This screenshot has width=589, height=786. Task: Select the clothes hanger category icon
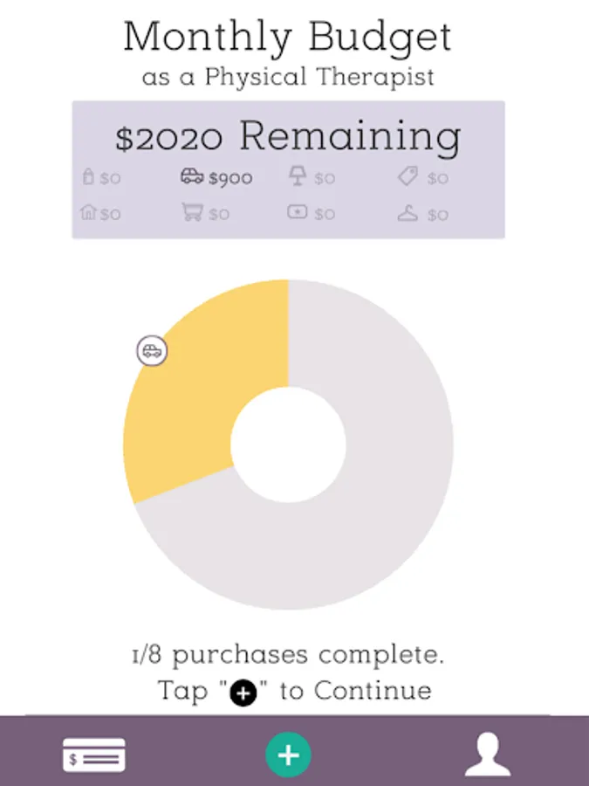point(408,213)
